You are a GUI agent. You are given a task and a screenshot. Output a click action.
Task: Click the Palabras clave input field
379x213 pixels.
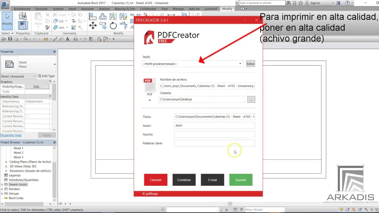click(x=214, y=143)
